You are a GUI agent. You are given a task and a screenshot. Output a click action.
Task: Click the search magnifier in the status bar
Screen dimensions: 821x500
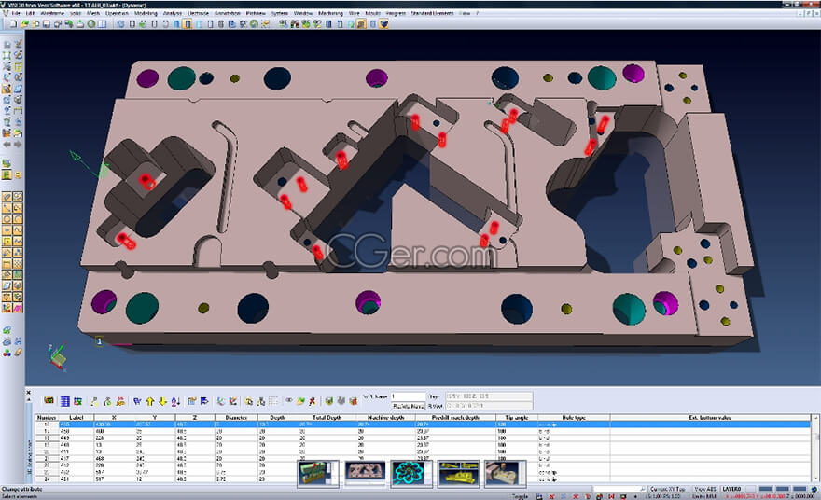click(x=642, y=489)
